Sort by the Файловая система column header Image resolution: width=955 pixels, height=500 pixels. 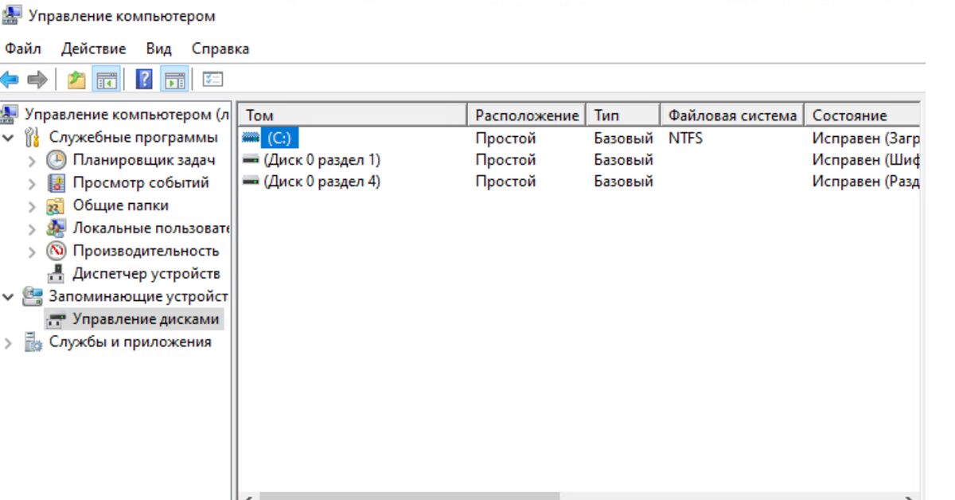coord(731,115)
